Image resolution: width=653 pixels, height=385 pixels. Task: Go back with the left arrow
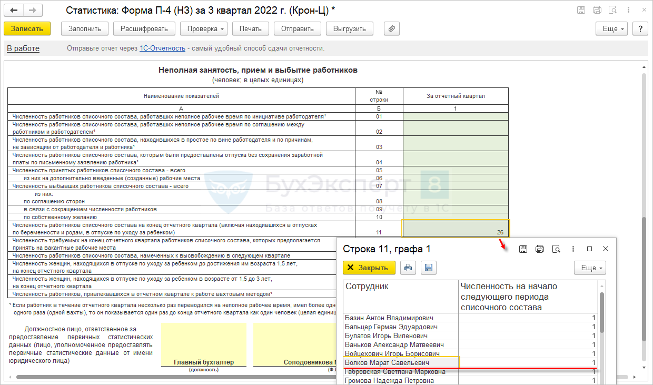coord(14,11)
